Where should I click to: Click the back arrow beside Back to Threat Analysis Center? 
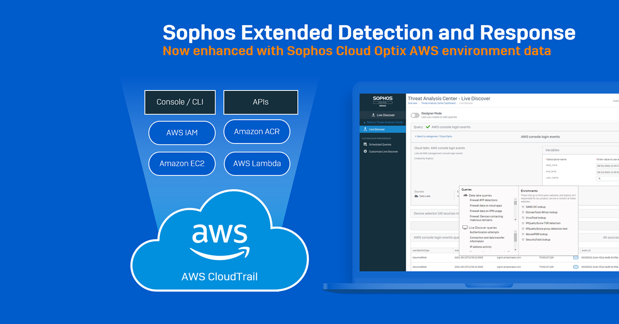pyautogui.click(x=365, y=122)
